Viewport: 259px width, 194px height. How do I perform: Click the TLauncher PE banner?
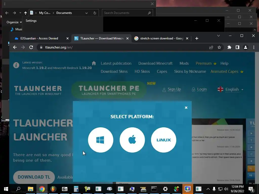point(109,90)
